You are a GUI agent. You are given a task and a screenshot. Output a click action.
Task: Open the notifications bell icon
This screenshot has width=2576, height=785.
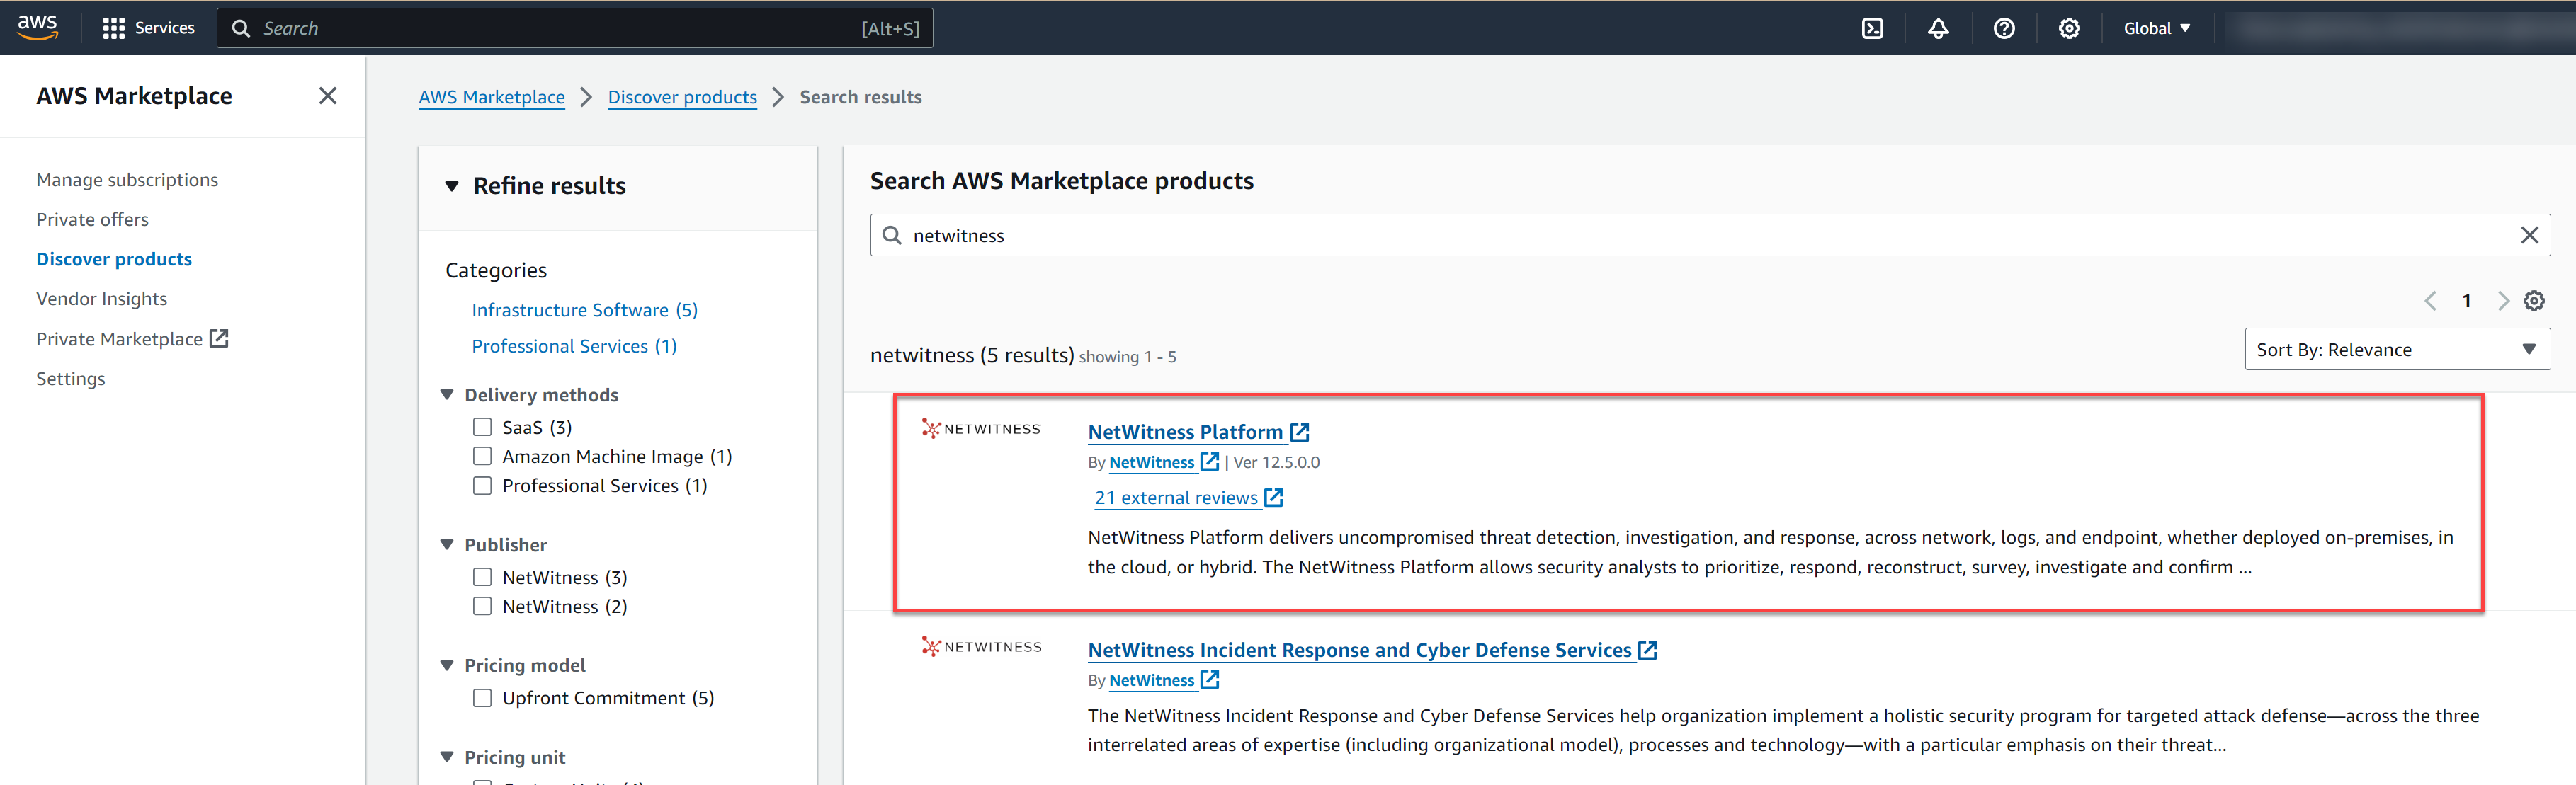point(1938,28)
